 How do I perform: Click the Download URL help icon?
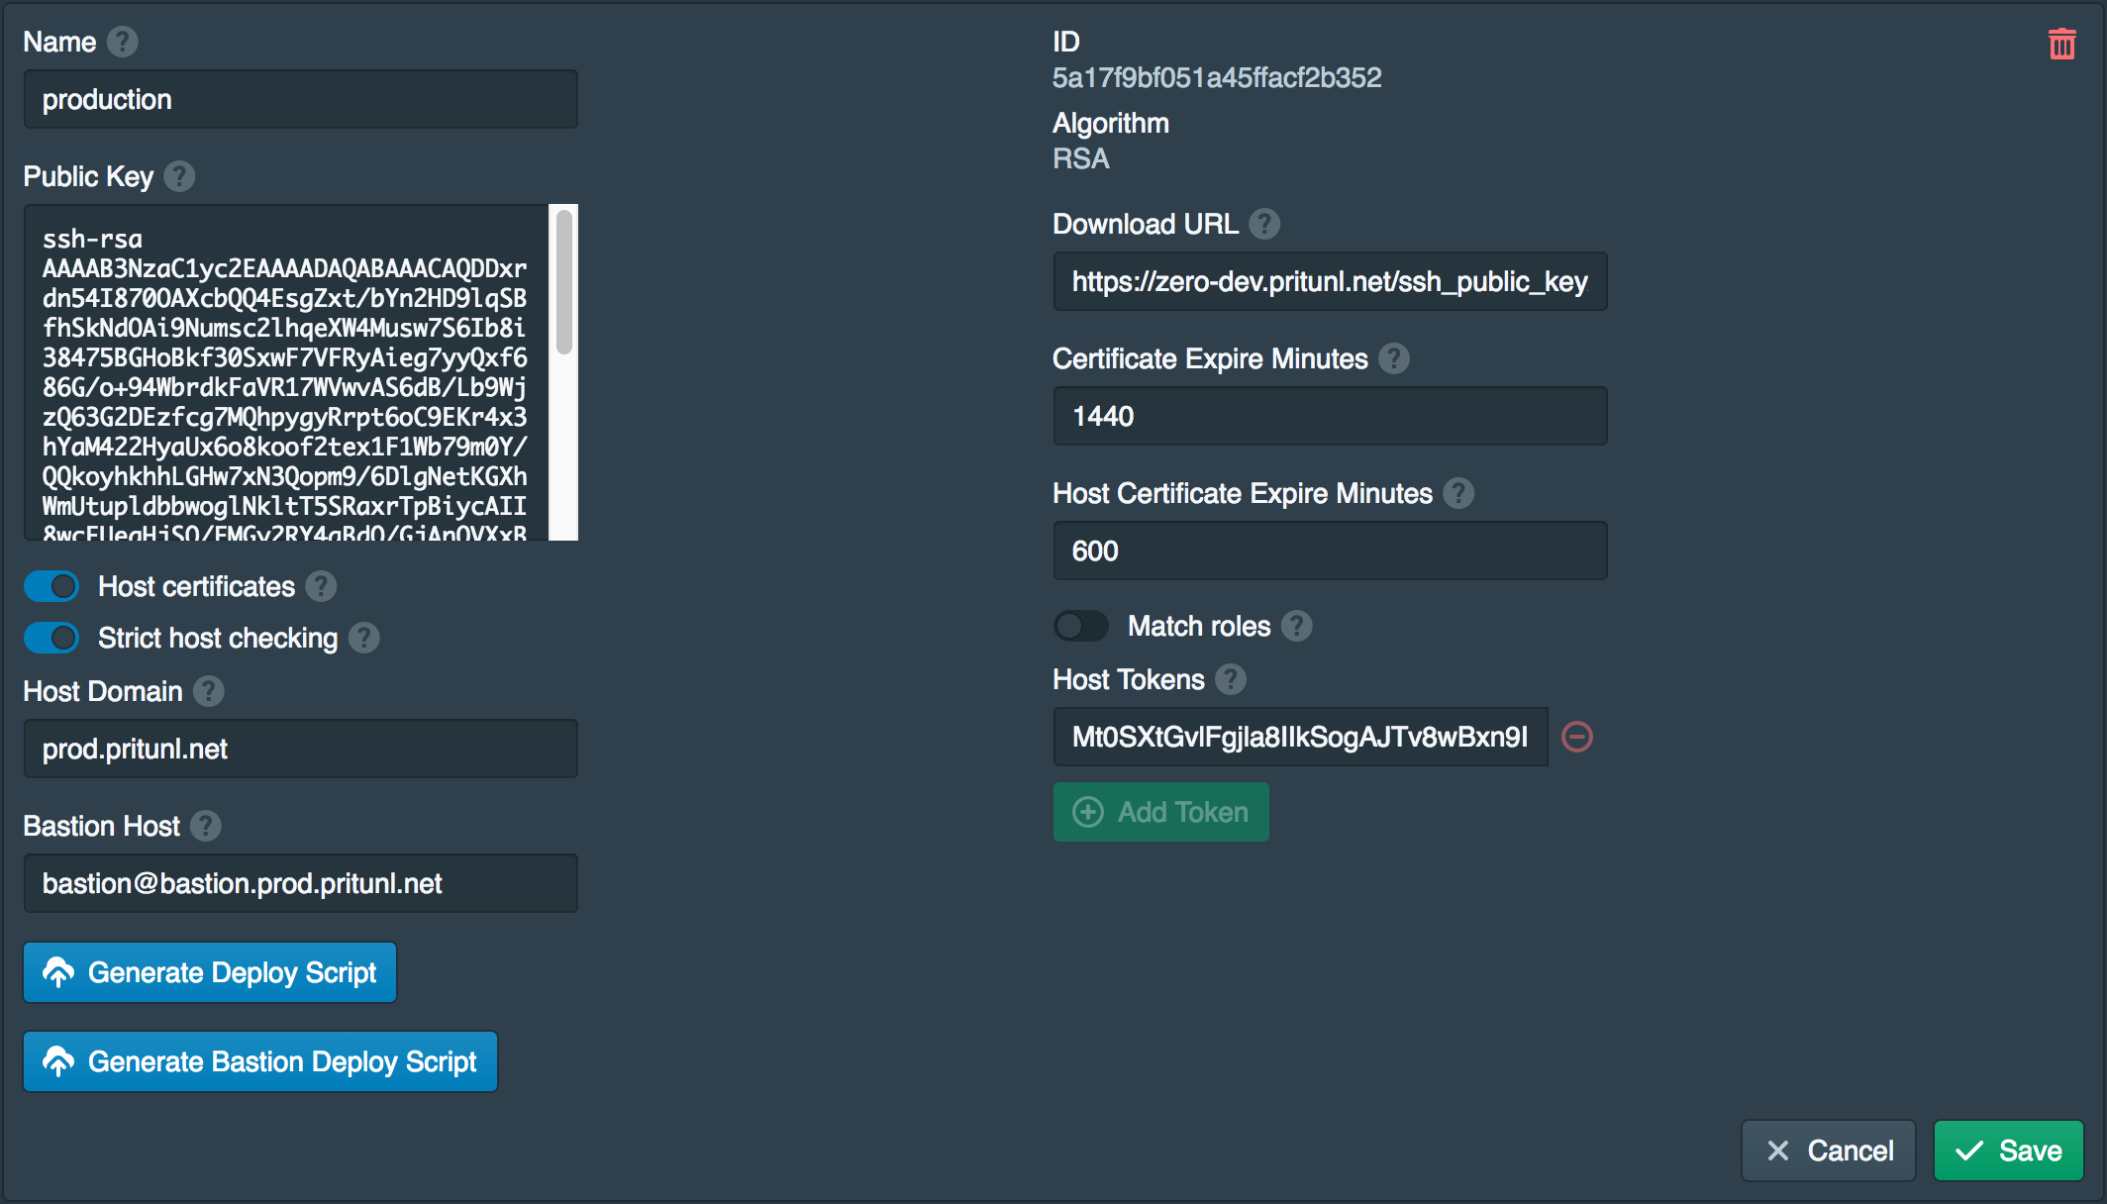click(x=1264, y=224)
